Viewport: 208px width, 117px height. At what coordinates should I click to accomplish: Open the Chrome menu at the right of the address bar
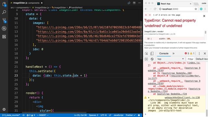pos(205,9)
